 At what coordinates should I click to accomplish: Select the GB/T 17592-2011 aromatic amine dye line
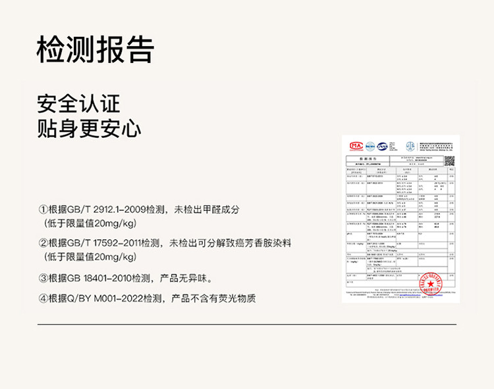tap(169, 243)
